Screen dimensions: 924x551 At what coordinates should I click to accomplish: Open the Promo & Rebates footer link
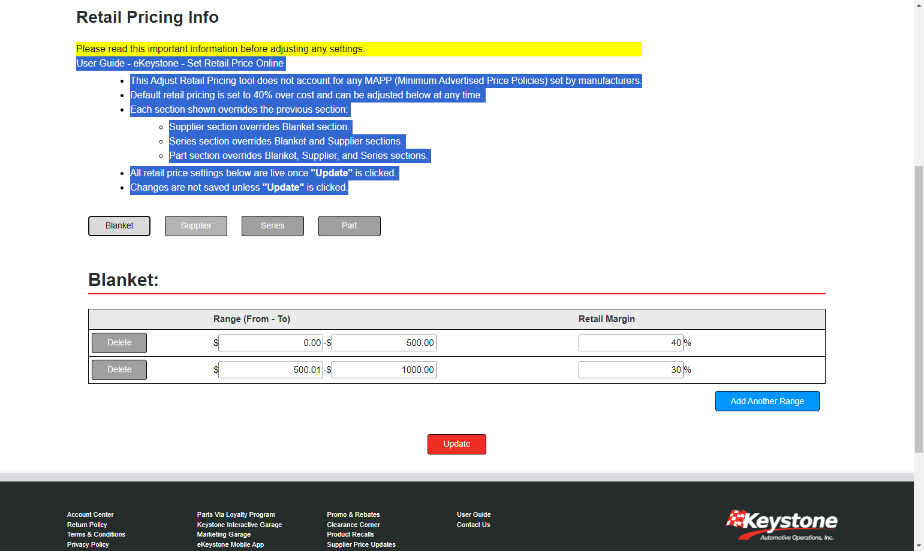353,514
